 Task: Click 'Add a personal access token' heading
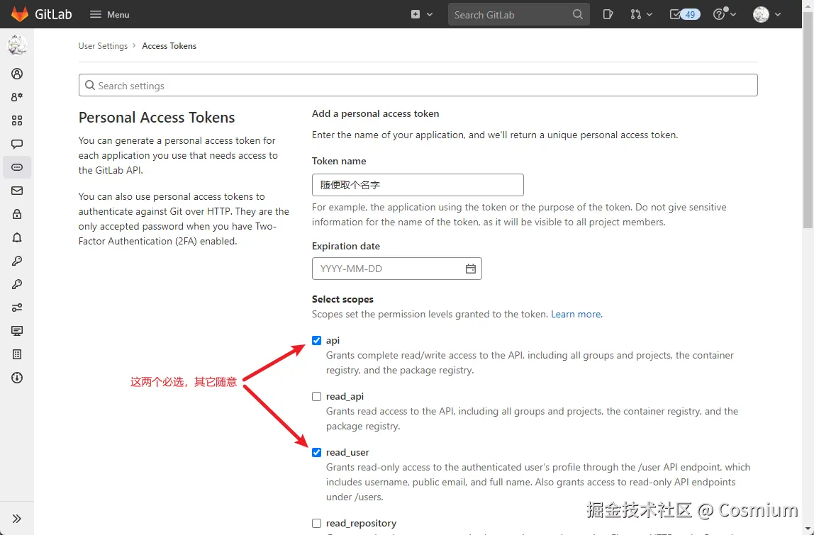pyautogui.click(x=375, y=113)
